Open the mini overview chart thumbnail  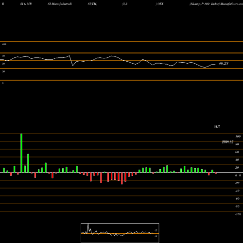(x=120, y=233)
